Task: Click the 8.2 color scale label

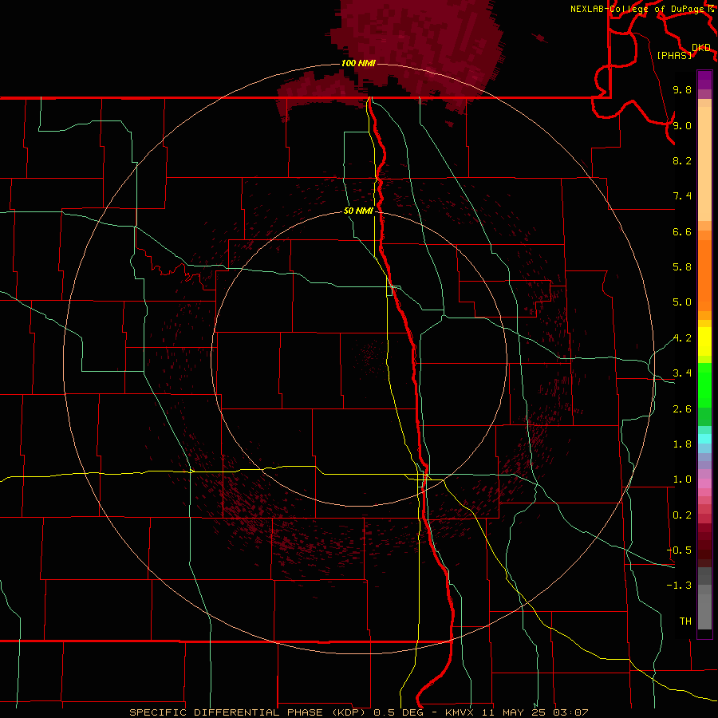Action: tap(682, 160)
